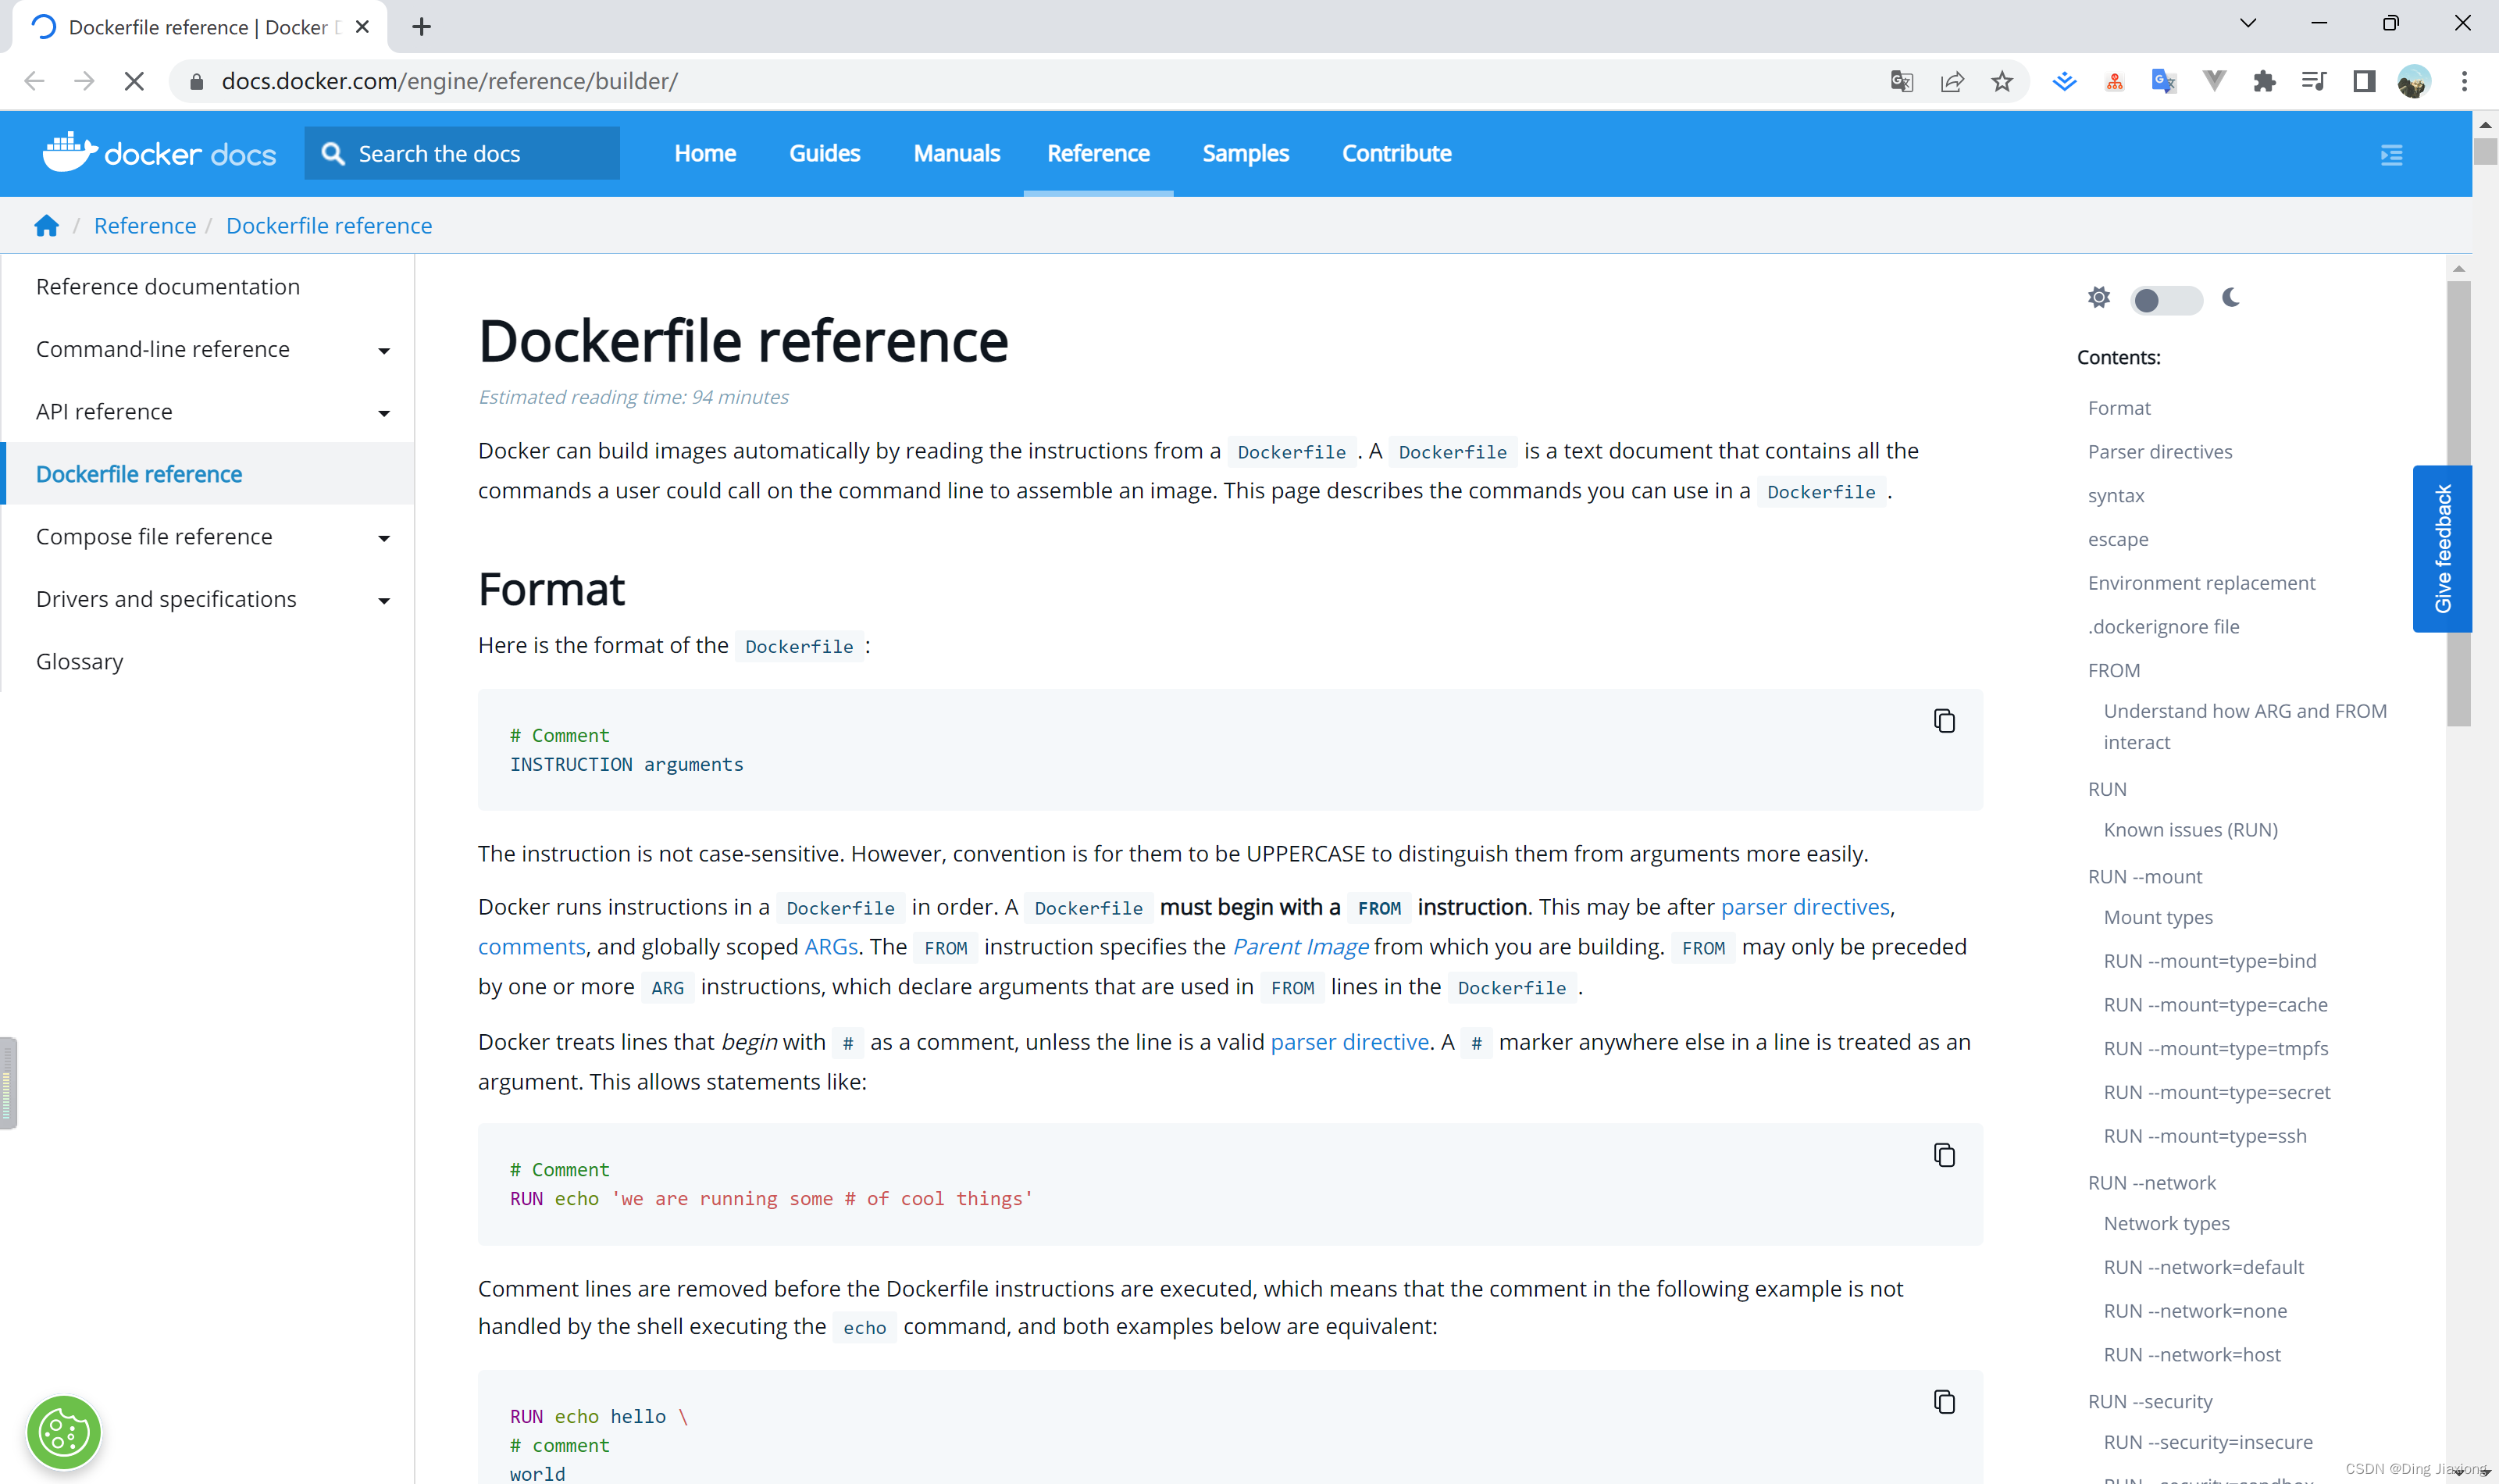
Task: Jump to RUN --mount=type=cache in contents
Action: [x=2215, y=1005]
